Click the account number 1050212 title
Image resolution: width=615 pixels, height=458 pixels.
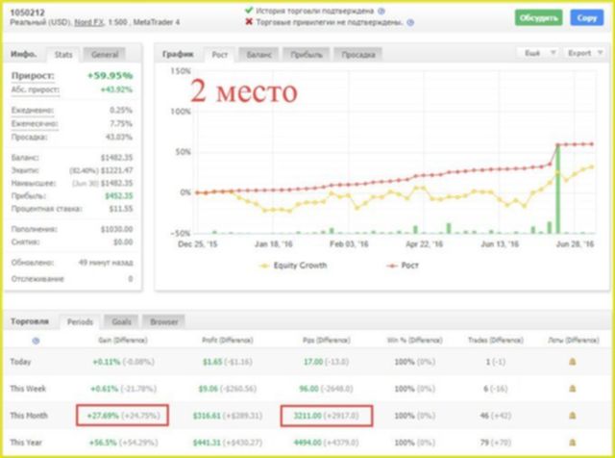tap(28, 13)
